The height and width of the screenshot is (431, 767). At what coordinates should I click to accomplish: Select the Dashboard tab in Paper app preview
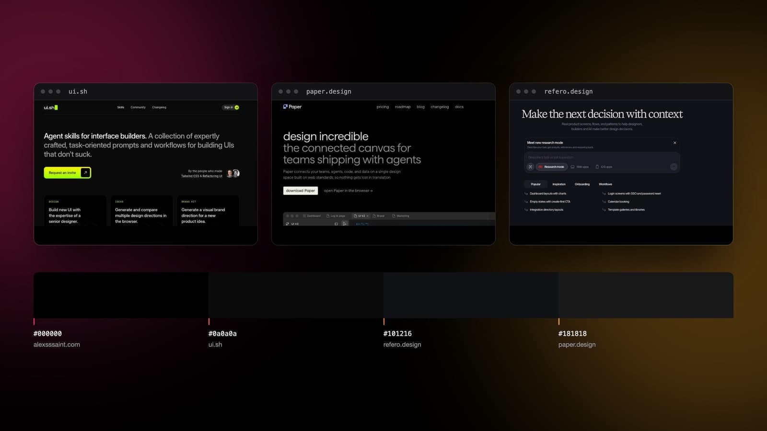(x=312, y=216)
